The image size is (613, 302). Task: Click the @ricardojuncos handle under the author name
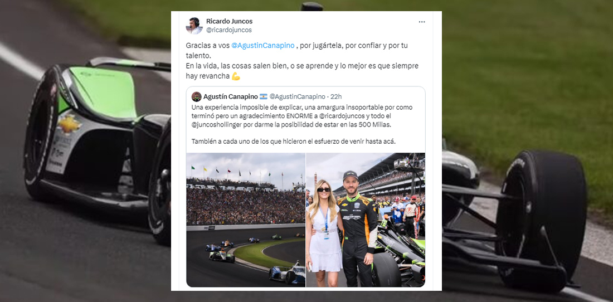228,30
